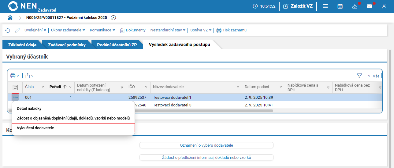Click Tisk záznamu printer button
The image size is (394, 168).
(x=232, y=30)
